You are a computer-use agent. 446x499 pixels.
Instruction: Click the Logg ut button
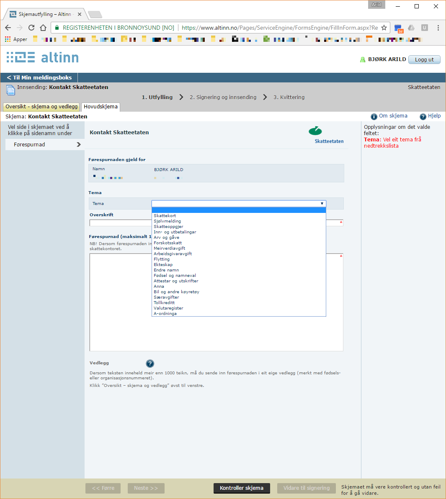click(x=424, y=59)
